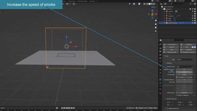This screenshot has width=197, height=111.
Task: Open the outliner filter dropdown
Action: [191, 4]
